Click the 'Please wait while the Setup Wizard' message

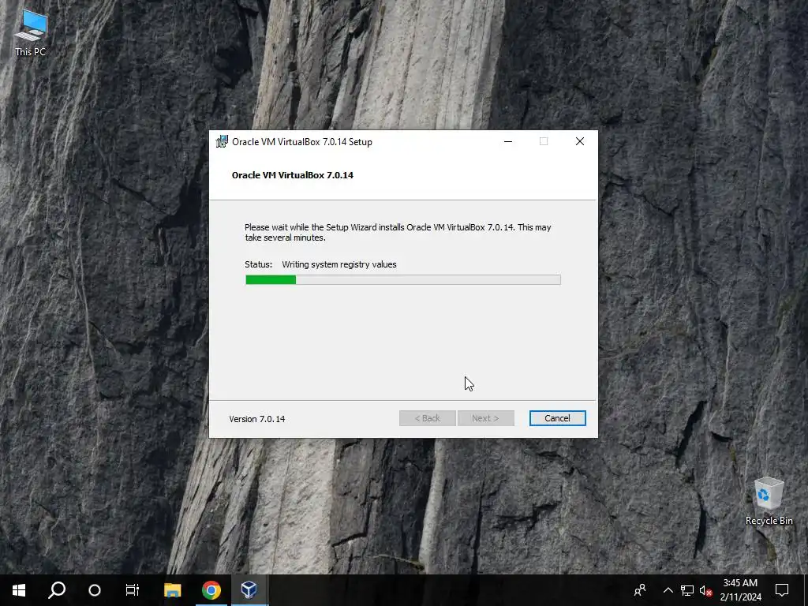pos(398,233)
